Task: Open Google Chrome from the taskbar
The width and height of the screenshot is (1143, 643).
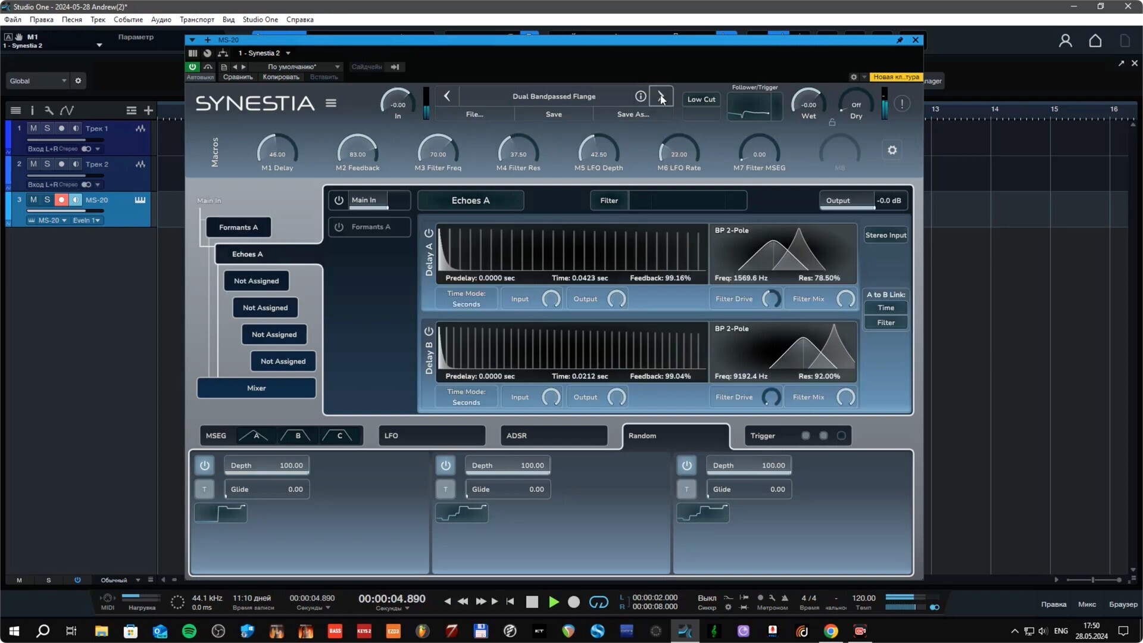Action: 831,631
